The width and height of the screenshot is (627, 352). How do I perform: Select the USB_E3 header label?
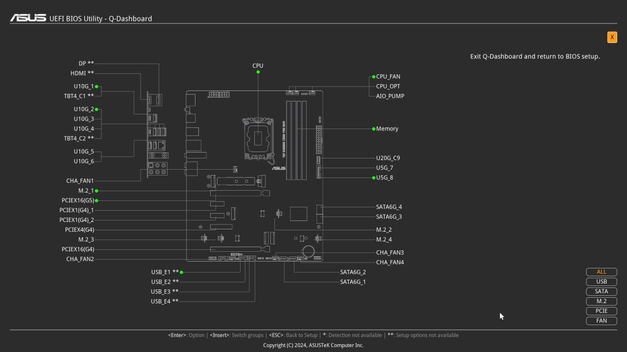165,292
